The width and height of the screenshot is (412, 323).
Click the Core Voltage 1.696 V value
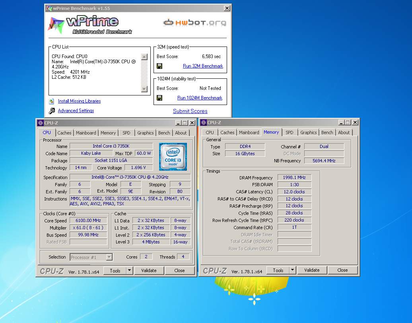pyautogui.click(x=138, y=168)
